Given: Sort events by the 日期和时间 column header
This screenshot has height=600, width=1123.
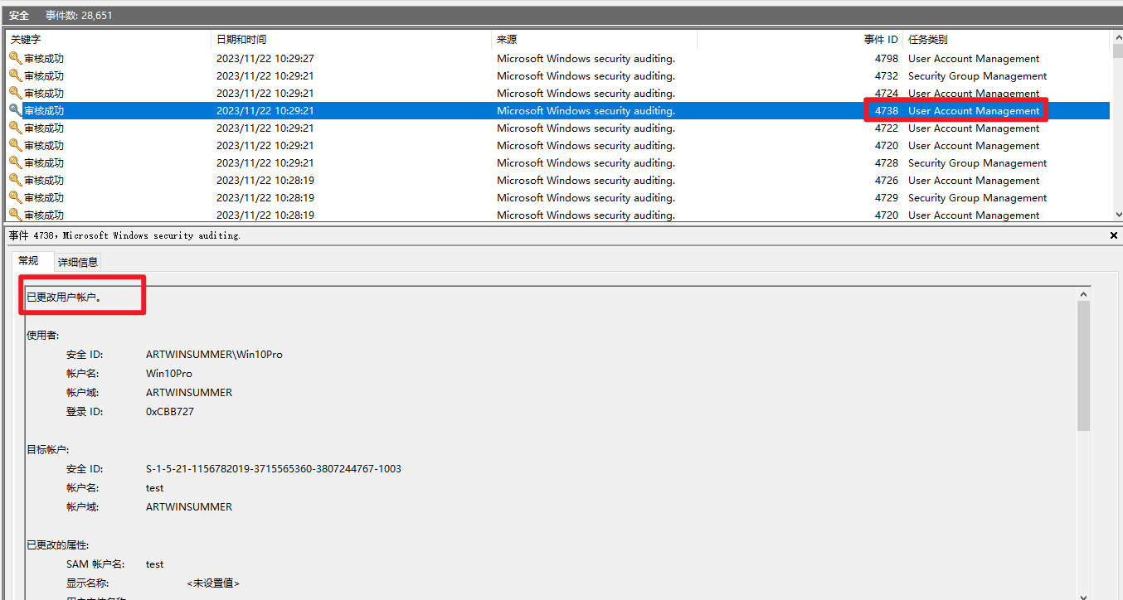Looking at the screenshot, I should coord(352,40).
